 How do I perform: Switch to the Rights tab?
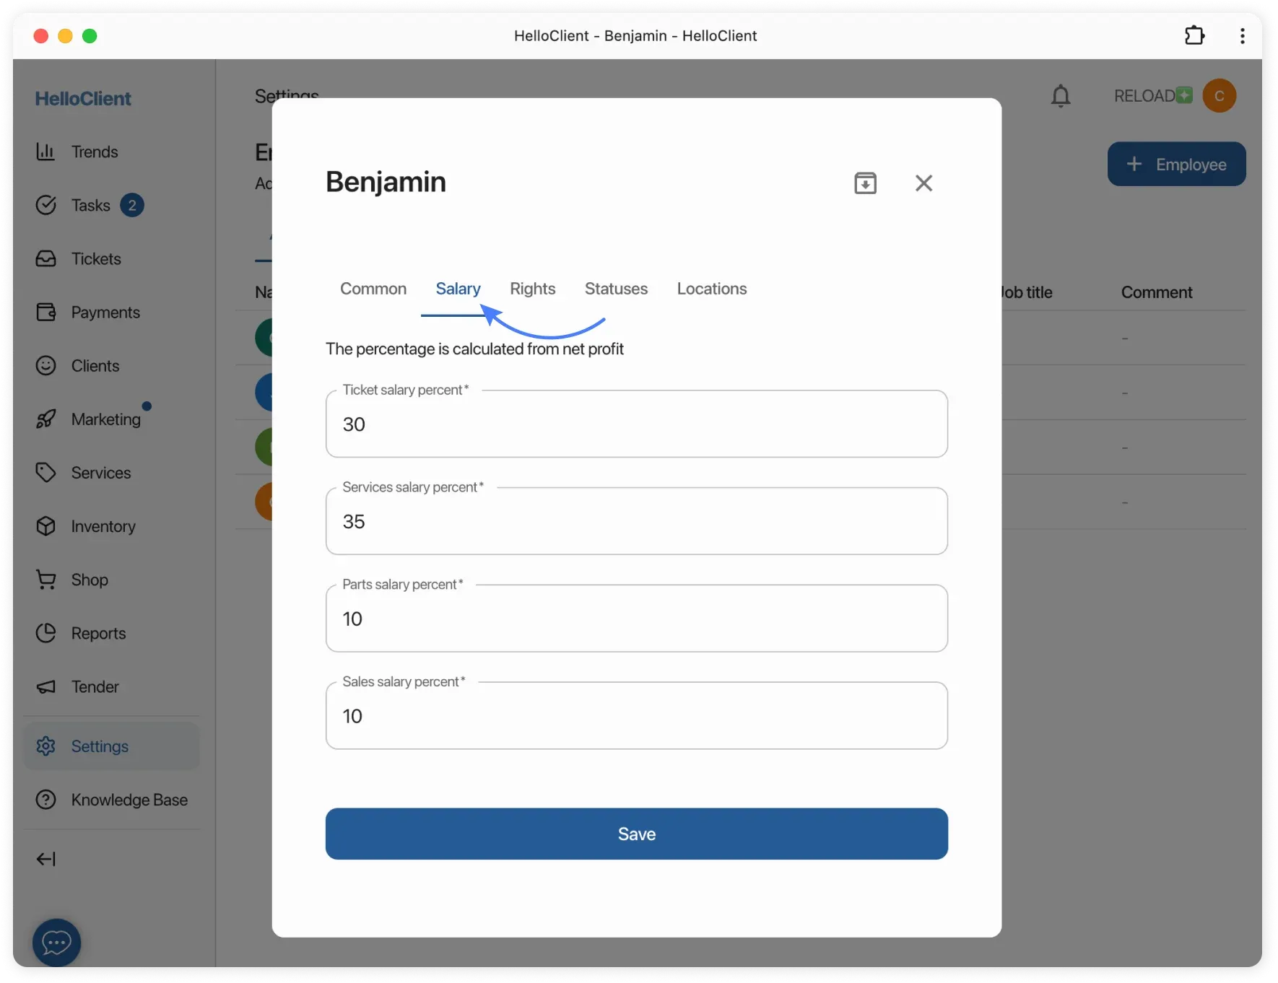[x=532, y=289]
